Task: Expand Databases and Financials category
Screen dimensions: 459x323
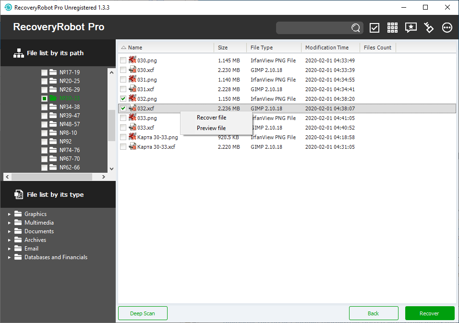Action: point(10,257)
